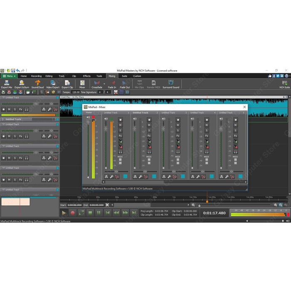Click the Fast Forward transport button
Viewport: 291px width, 291px height.
pyautogui.click(x=125, y=213)
